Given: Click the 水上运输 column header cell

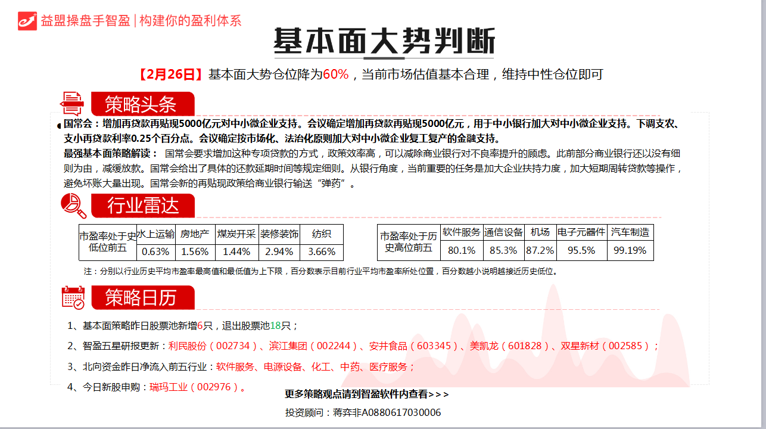Looking at the screenshot, I should pos(156,234).
